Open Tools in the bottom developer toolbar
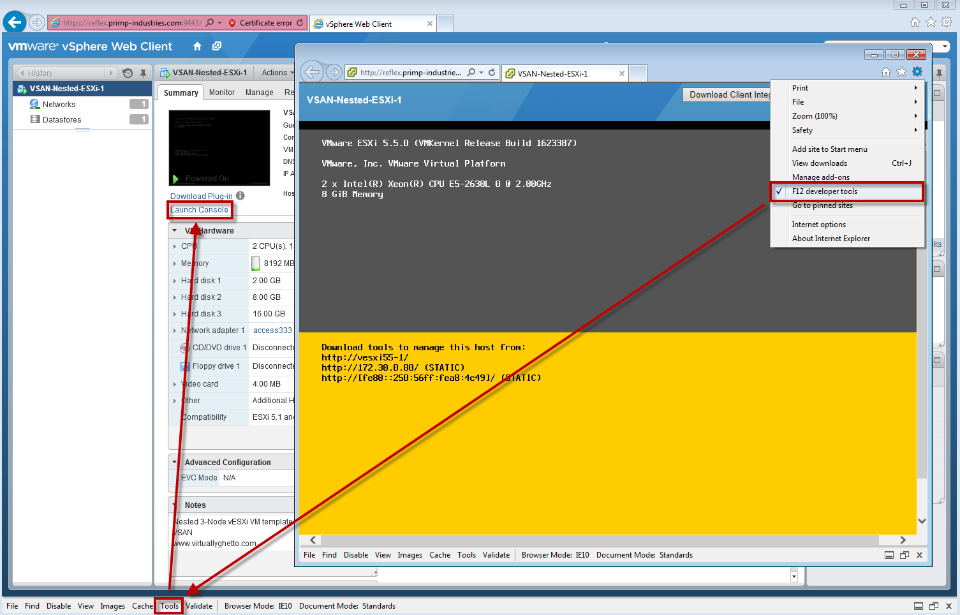 click(x=169, y=606)
